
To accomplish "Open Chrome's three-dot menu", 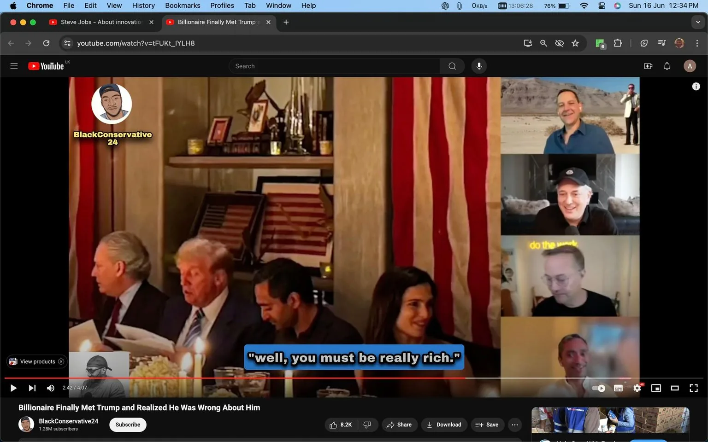I will [x=698, y=43].
